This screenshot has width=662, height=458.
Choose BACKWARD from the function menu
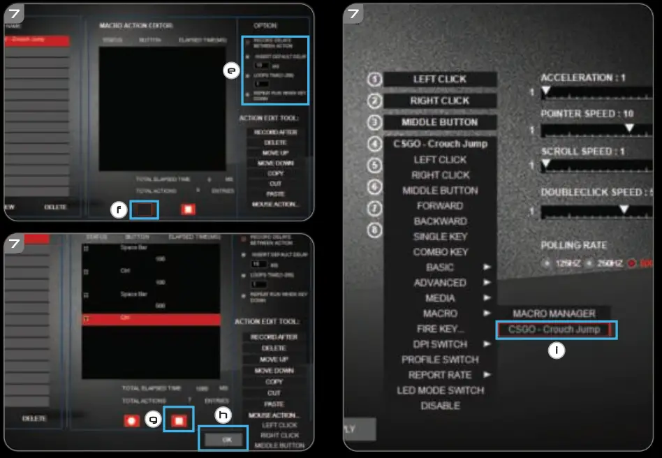pos(440,221)
